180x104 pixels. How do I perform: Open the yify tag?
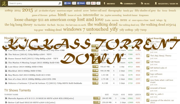(x=114, y=29)
